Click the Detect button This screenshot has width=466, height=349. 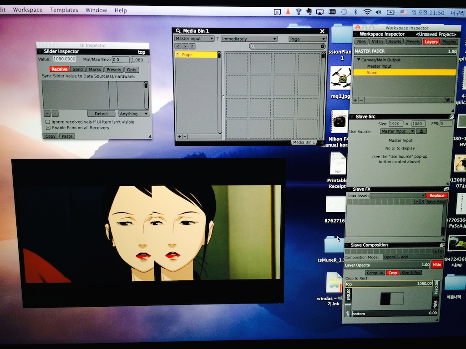pyautogui.click(x=101, y=114)
